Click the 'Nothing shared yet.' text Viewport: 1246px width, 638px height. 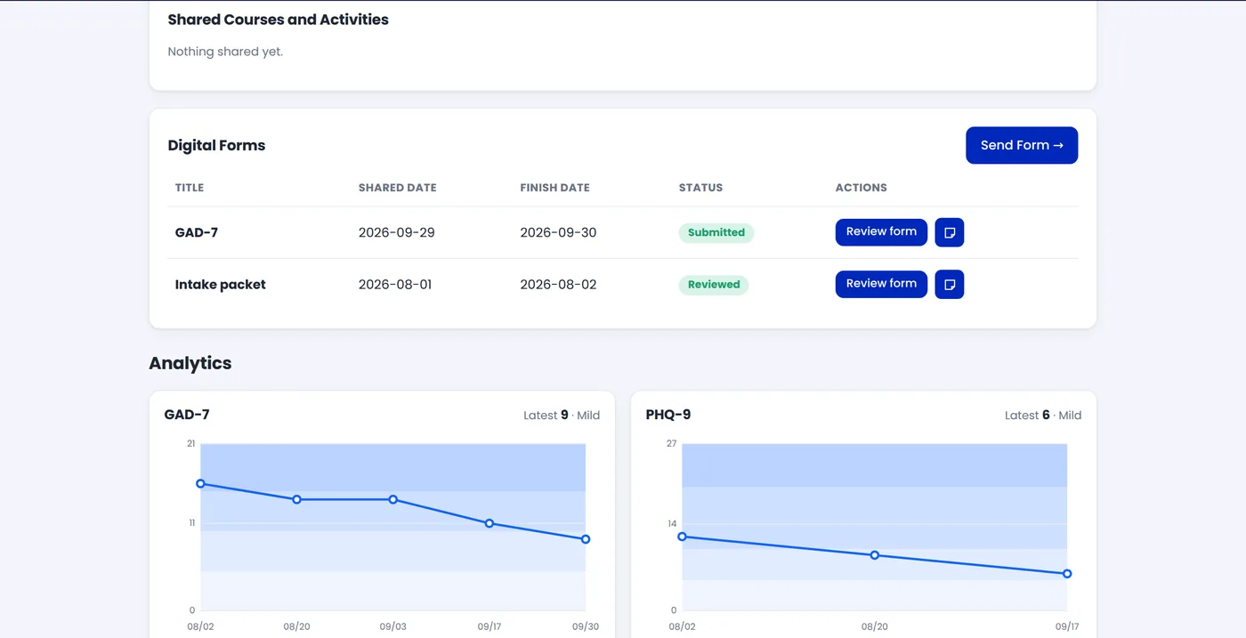[226, 52]
